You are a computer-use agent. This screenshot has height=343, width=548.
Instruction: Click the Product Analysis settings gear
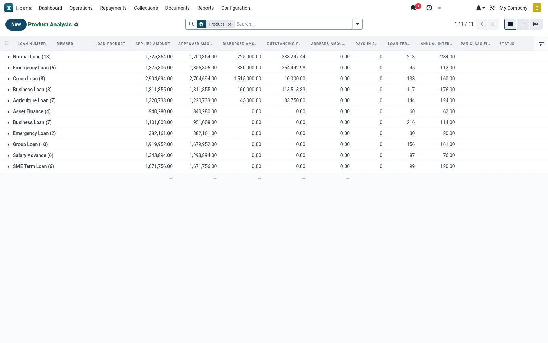76,24
